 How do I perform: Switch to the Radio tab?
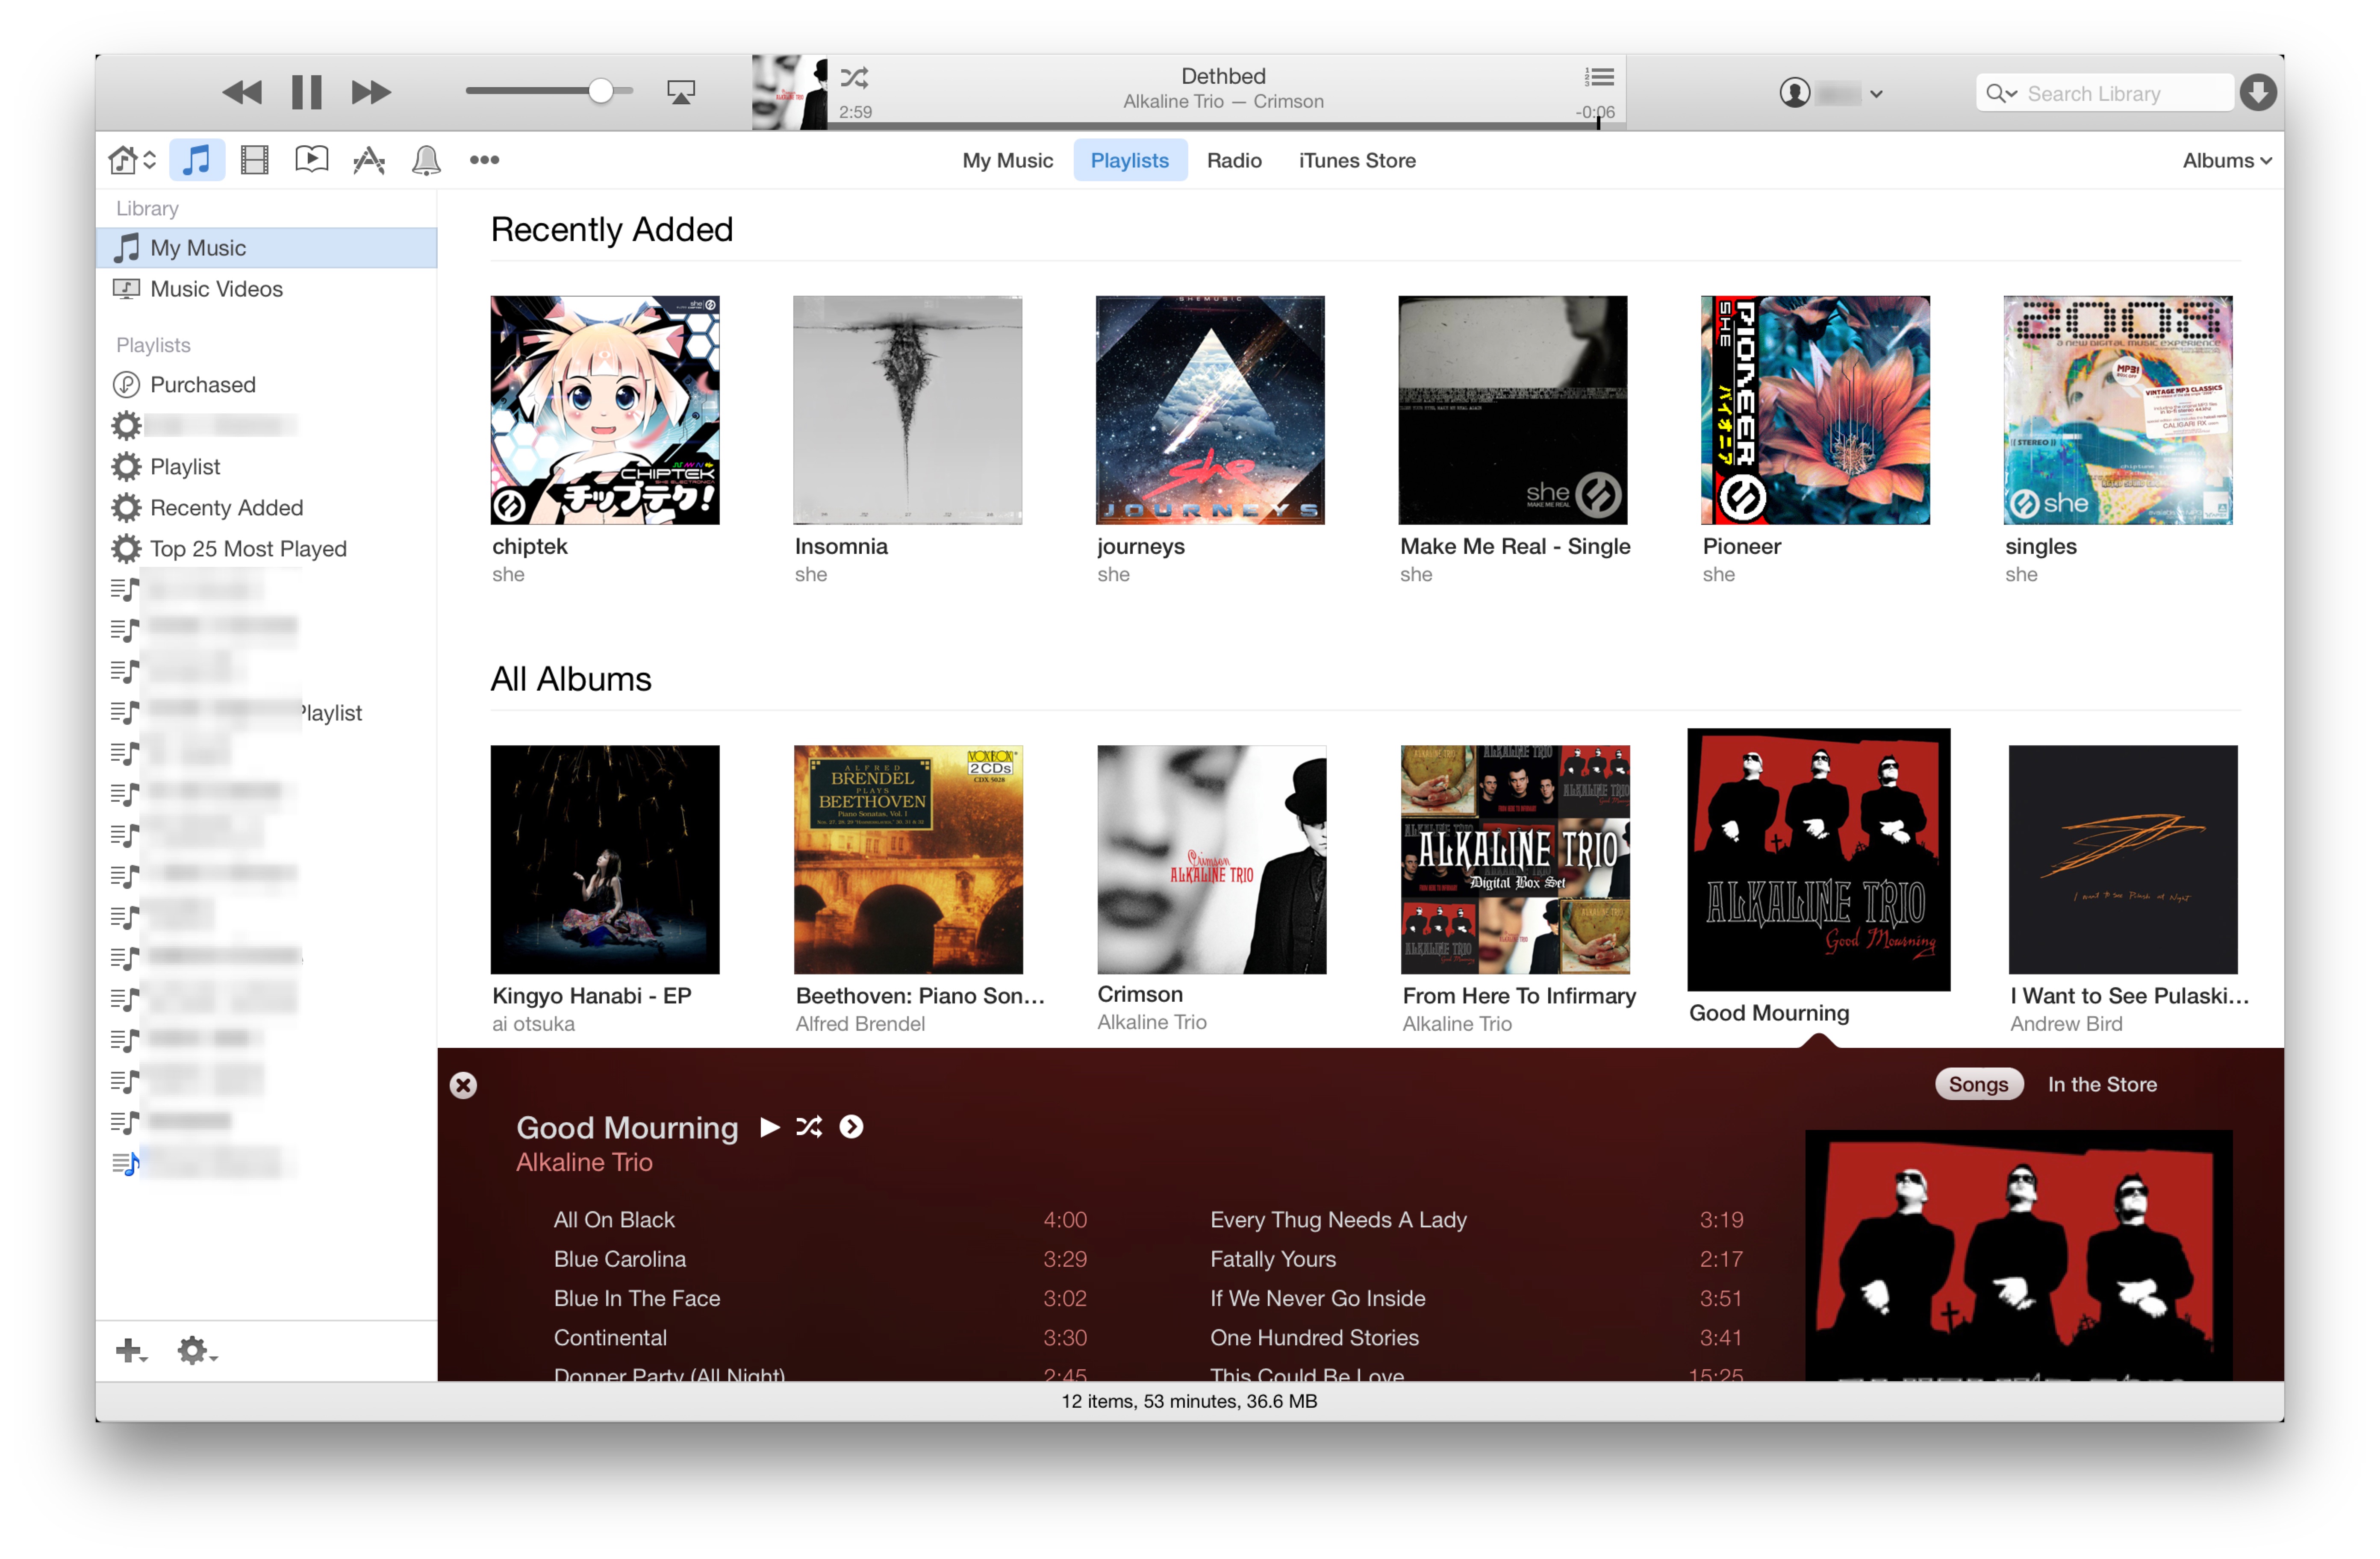pos(1233,160)
